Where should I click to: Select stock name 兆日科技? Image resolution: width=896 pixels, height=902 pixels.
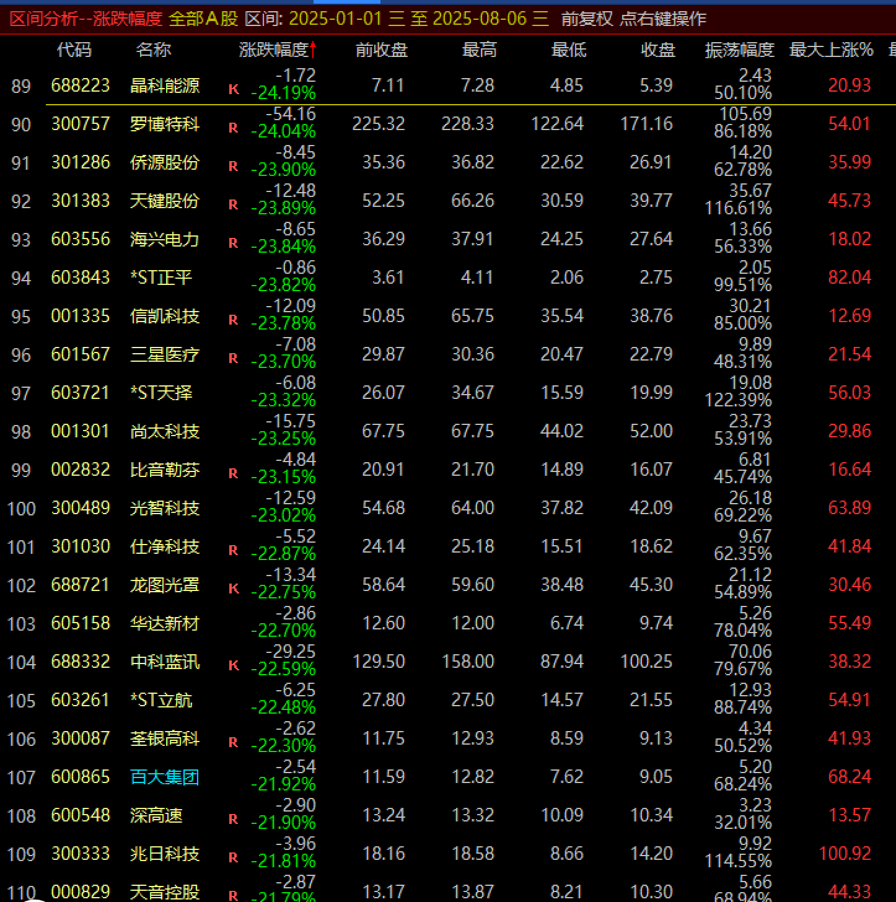165,854
